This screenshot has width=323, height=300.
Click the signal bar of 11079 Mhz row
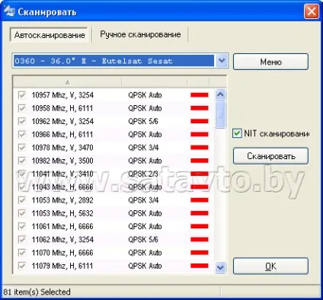pos(200,266)
